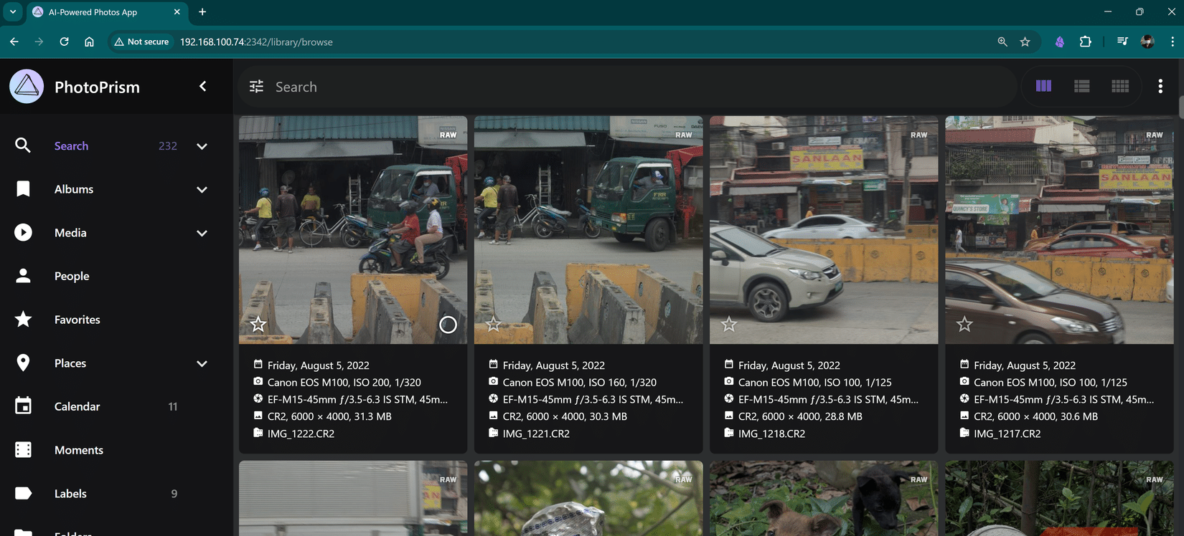The height and width of the screenshot is (536, 1184).
Task: Go to browser home page
Action: click(x=89, y=42)
